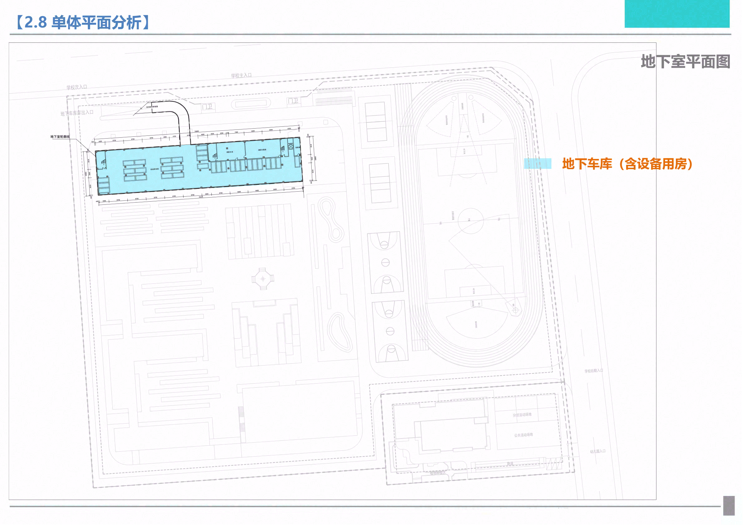Click the 学校主入口 label
743x525 pixels.
241,75
